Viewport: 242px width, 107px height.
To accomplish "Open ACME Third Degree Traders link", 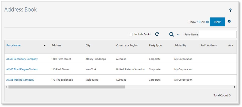I will [x=22, y=69].
